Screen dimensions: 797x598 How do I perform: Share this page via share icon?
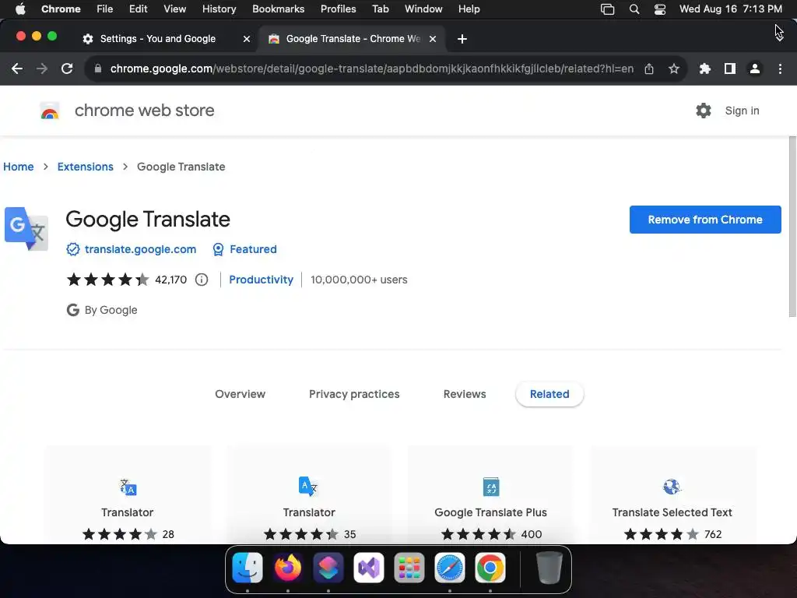[649, 69]
